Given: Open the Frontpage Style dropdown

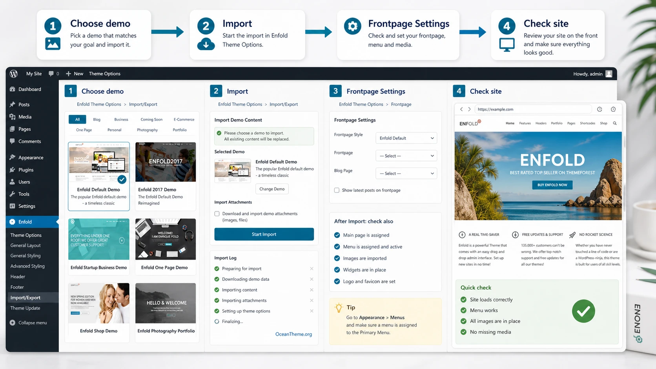Looking at the screenshot, I should [406, 138].
